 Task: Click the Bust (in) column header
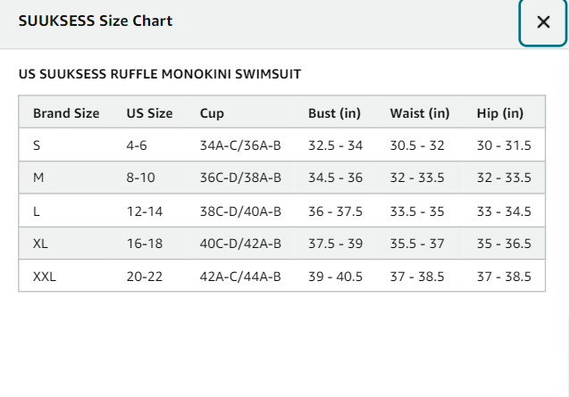coord(334,113)
